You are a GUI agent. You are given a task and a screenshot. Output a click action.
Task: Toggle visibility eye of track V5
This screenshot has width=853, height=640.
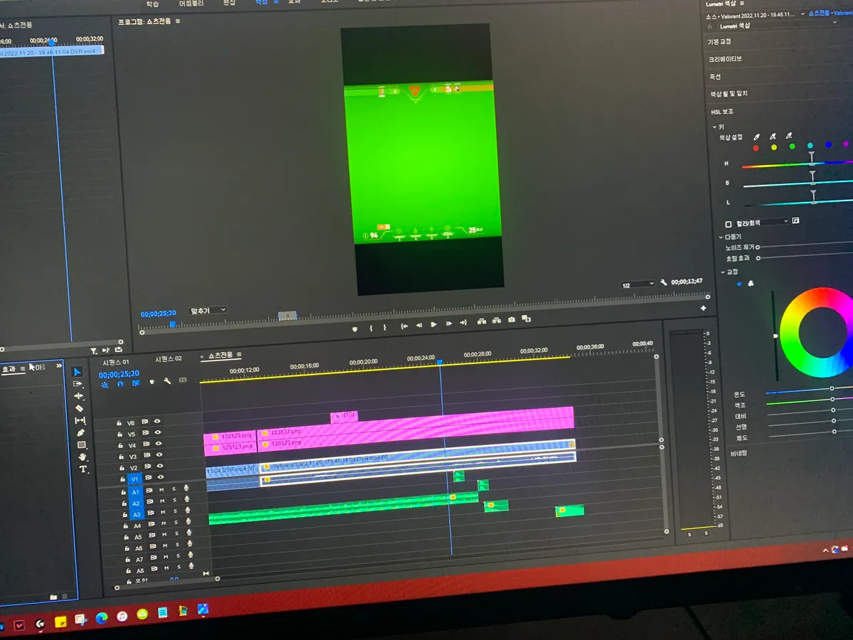(x=158, y=432)
